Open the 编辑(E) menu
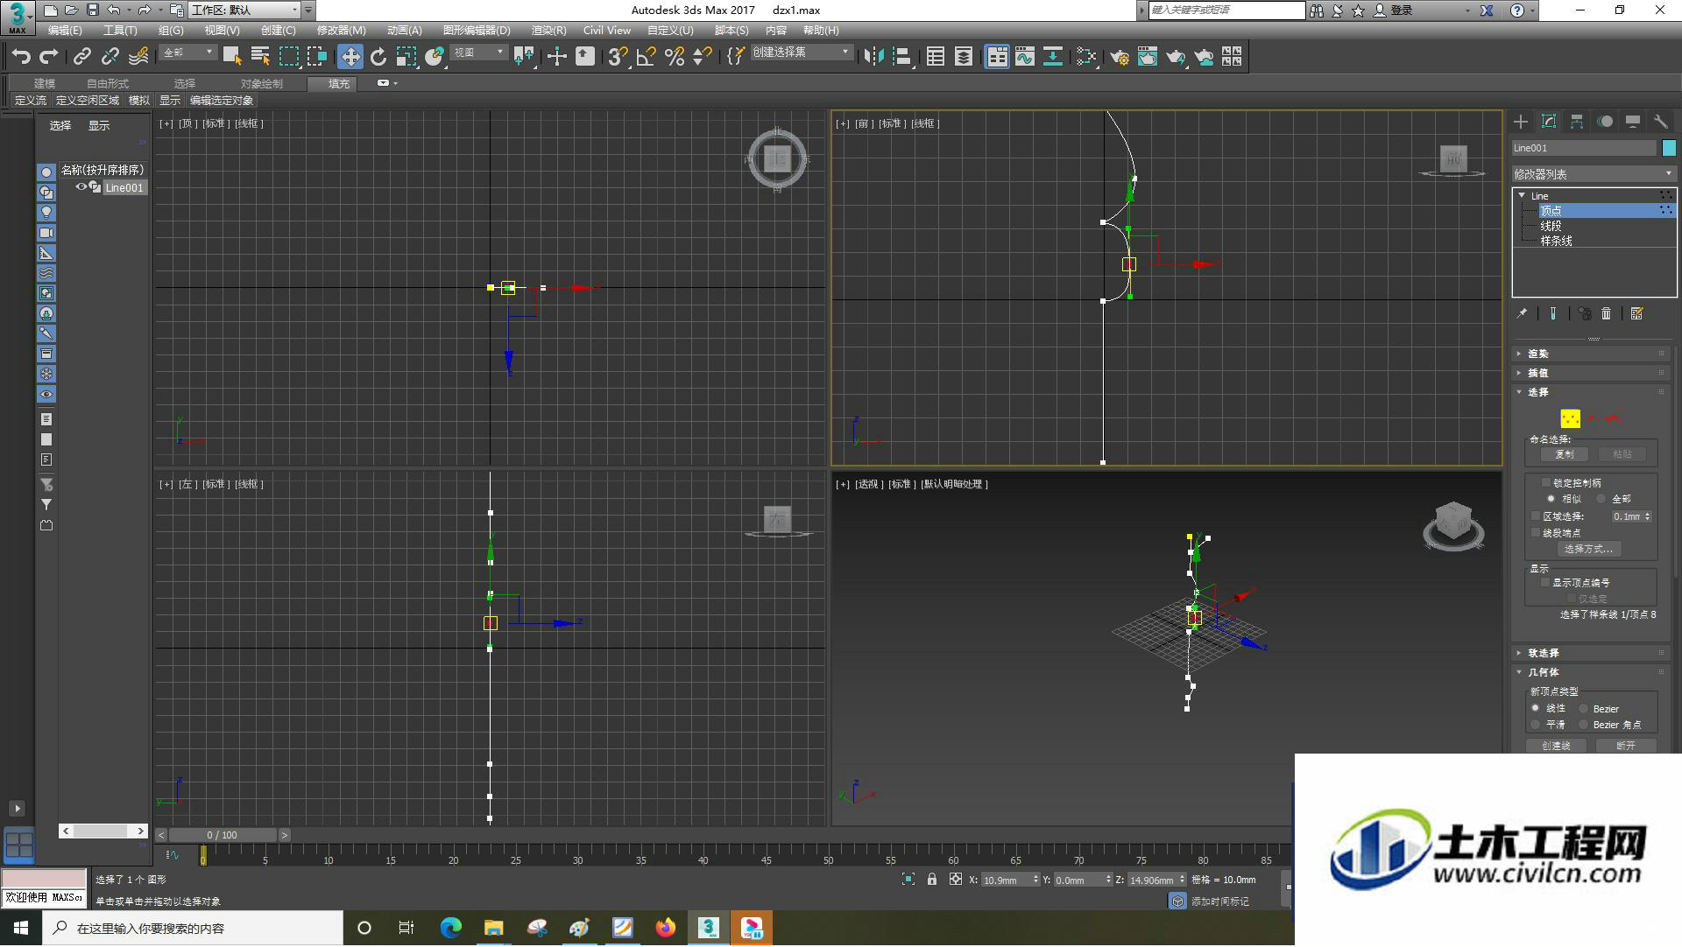This screenshot has height=947, width=1682. click(x=65, y=31)
